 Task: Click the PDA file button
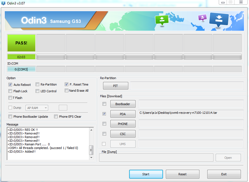(x=123, y=114)
